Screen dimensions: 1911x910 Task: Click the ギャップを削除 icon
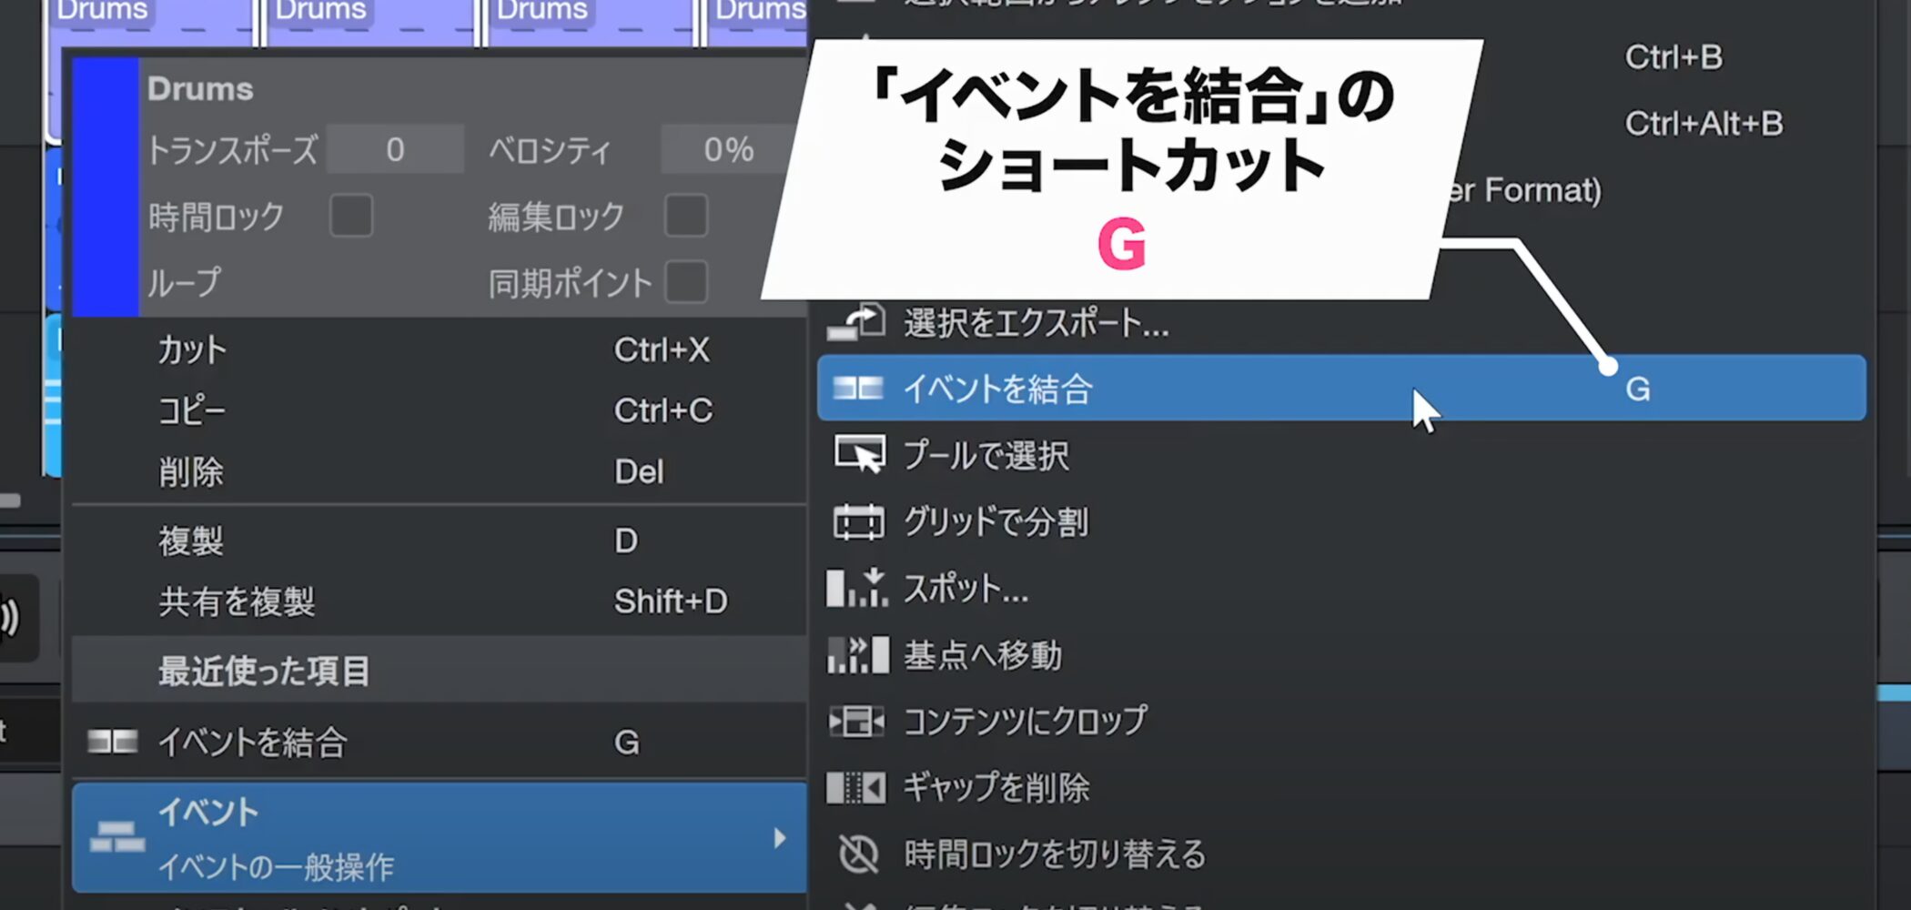(856, 787)
